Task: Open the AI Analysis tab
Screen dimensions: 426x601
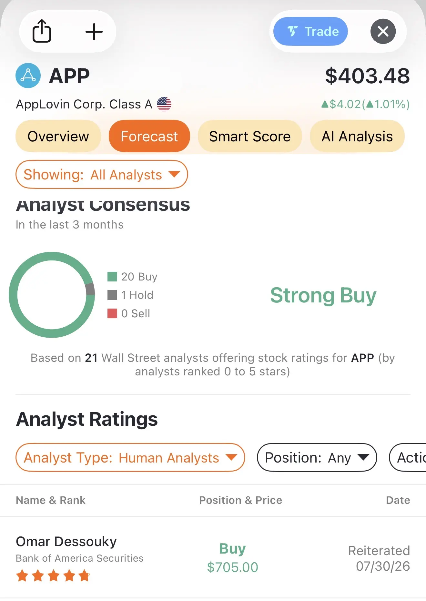Action: [x=357, y=136]
